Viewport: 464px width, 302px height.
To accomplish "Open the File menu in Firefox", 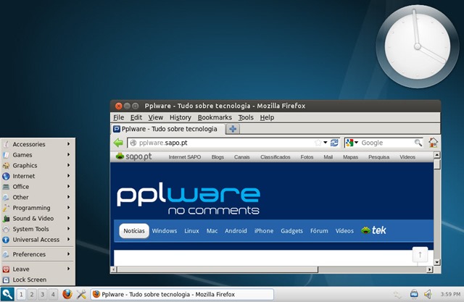I will (x=119, y=117).
